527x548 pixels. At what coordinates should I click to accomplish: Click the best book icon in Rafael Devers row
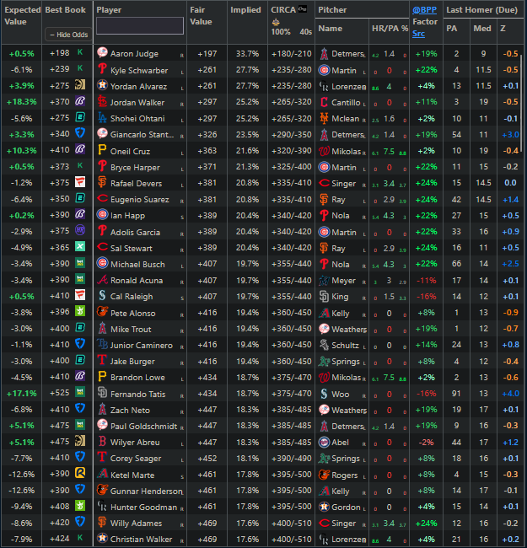tap(80, 182)
